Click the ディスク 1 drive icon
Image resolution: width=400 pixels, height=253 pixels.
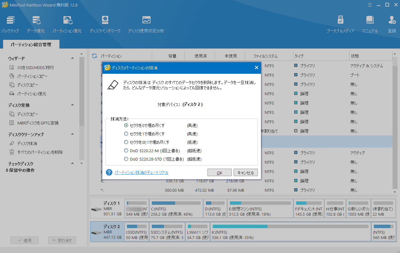pos(96,209)
